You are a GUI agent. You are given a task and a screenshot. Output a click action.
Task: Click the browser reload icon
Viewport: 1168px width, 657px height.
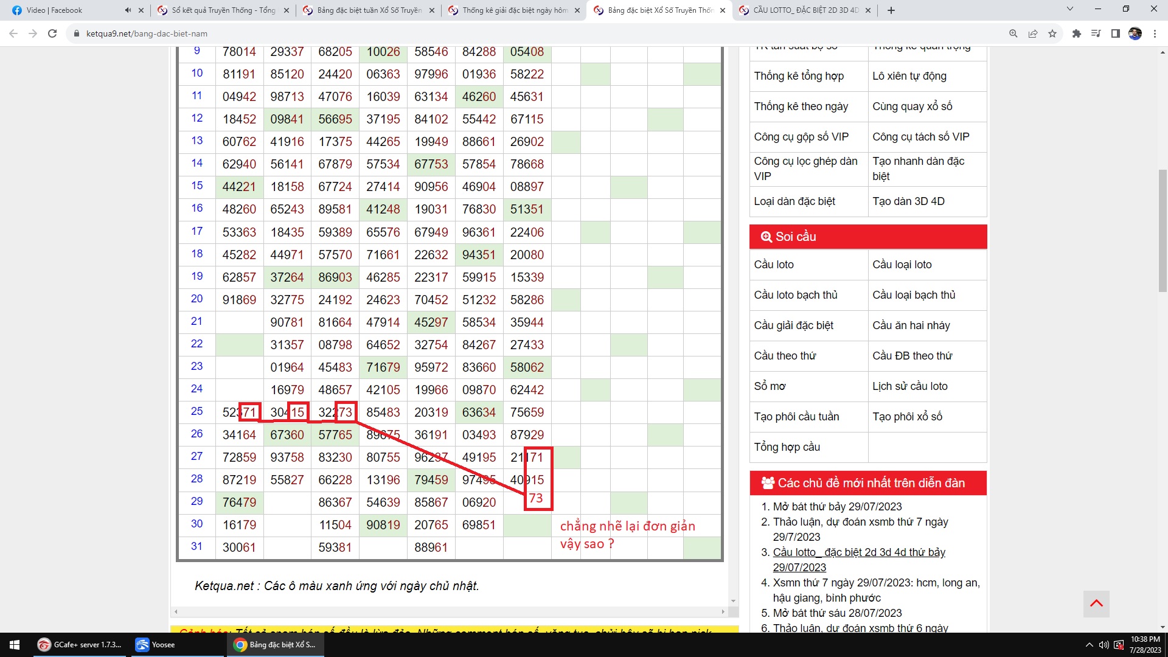coord(52,33)
